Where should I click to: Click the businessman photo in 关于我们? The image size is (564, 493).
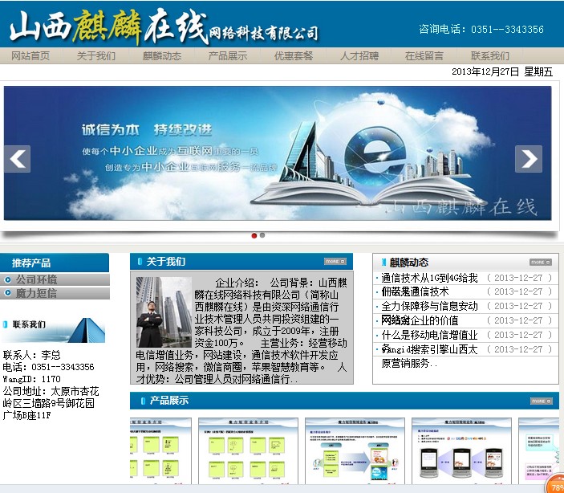tap(164, 312)
